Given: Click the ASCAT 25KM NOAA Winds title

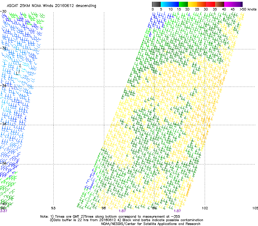Looking at the screenshot, I should coord(51,6).
